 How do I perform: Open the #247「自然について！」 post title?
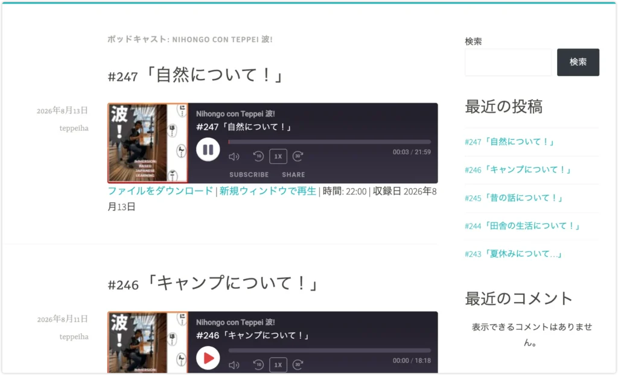coord(196,75)
